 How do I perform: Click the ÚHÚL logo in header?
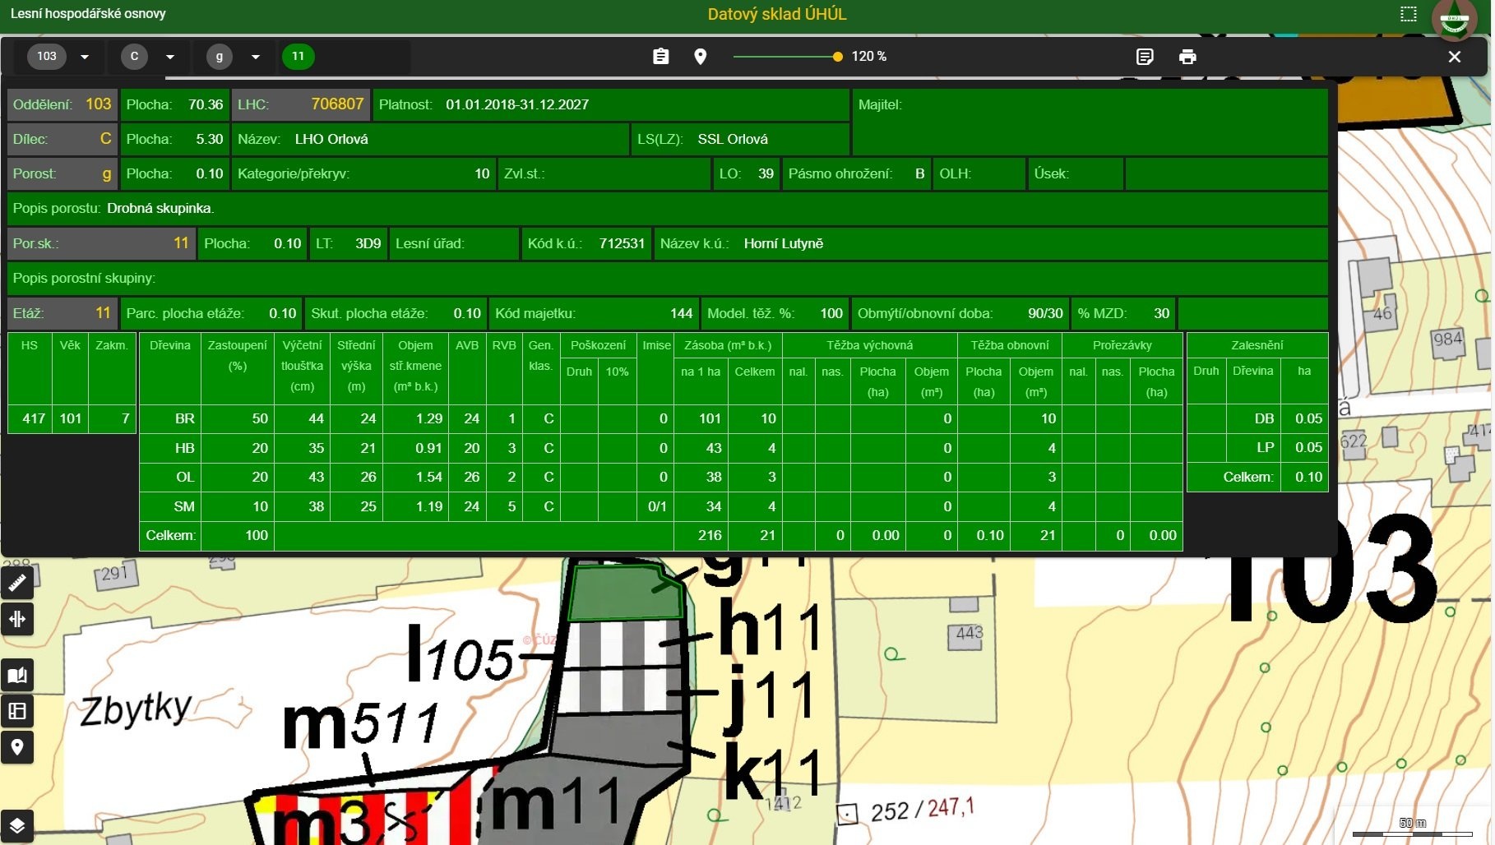[x=1454, y=18]
